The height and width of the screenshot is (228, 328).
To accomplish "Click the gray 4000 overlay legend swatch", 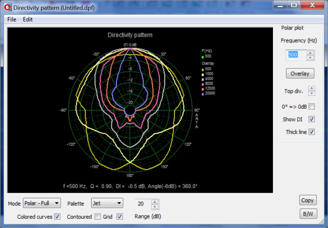I will coord(203,80).
